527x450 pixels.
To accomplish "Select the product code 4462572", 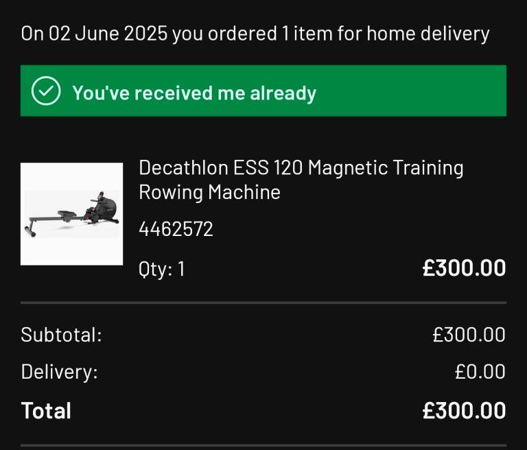I will [176, 229].
